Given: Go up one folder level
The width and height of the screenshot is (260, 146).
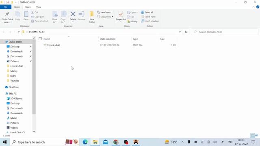Looking at the screenshot, I should (x=19, y=32).
